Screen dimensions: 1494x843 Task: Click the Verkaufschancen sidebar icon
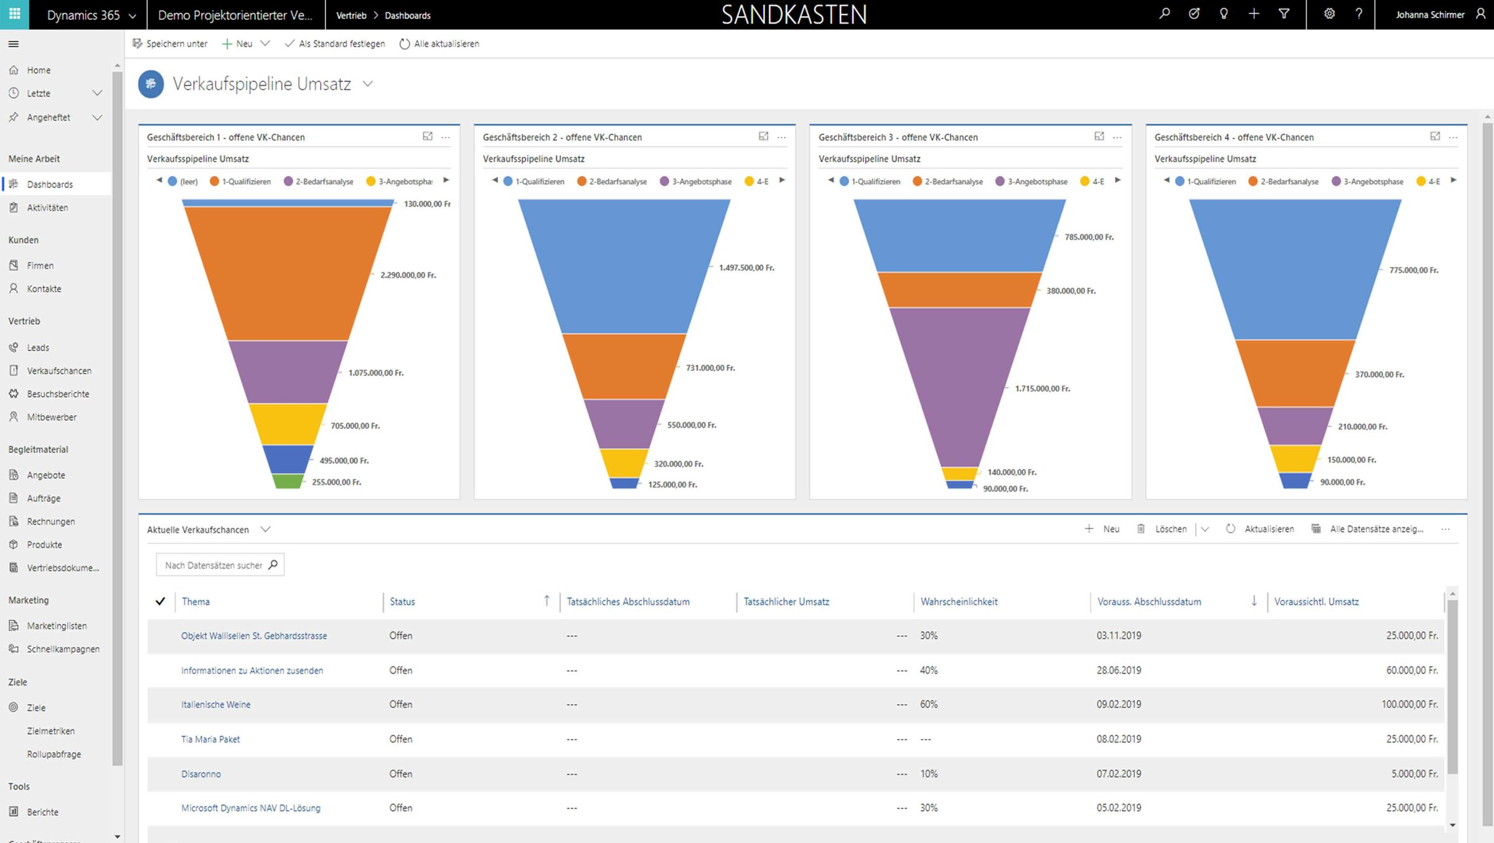(x=13, y=370)
